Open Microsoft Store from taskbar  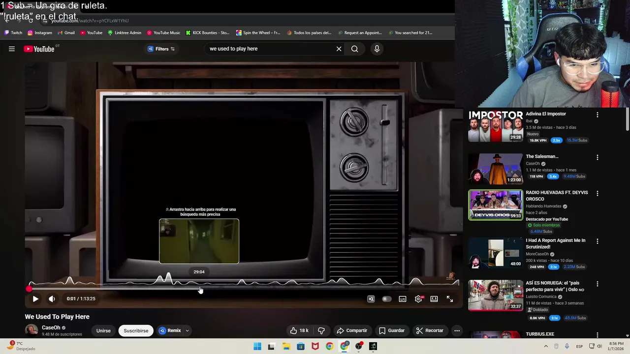[x=301, y=346]
